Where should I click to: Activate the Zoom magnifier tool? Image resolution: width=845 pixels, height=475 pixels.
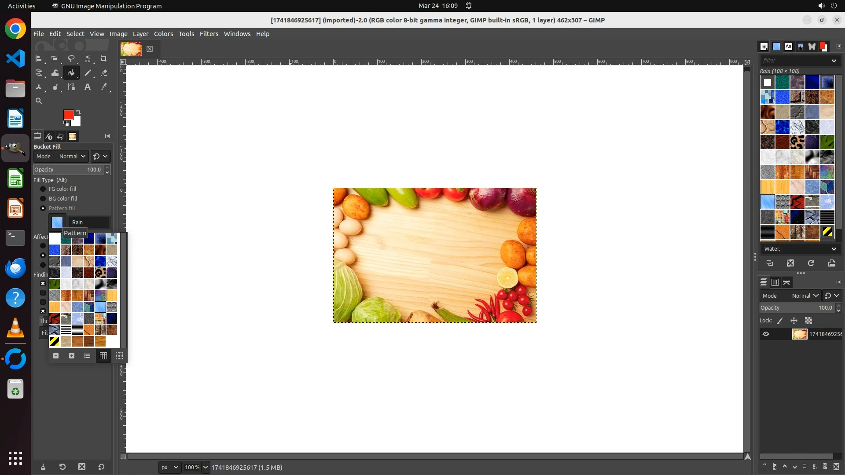pos(39,101)
